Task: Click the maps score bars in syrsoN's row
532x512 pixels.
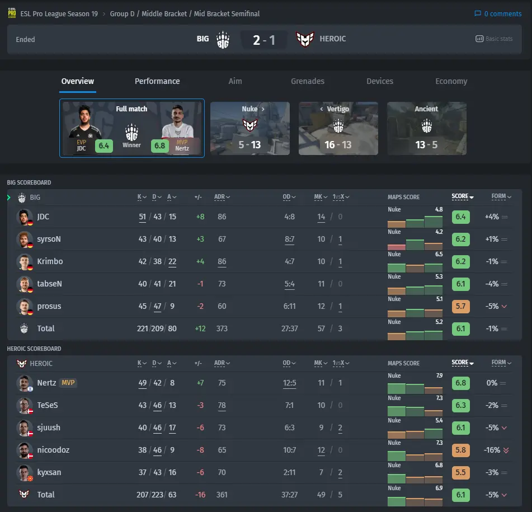Action: point(415,245)
